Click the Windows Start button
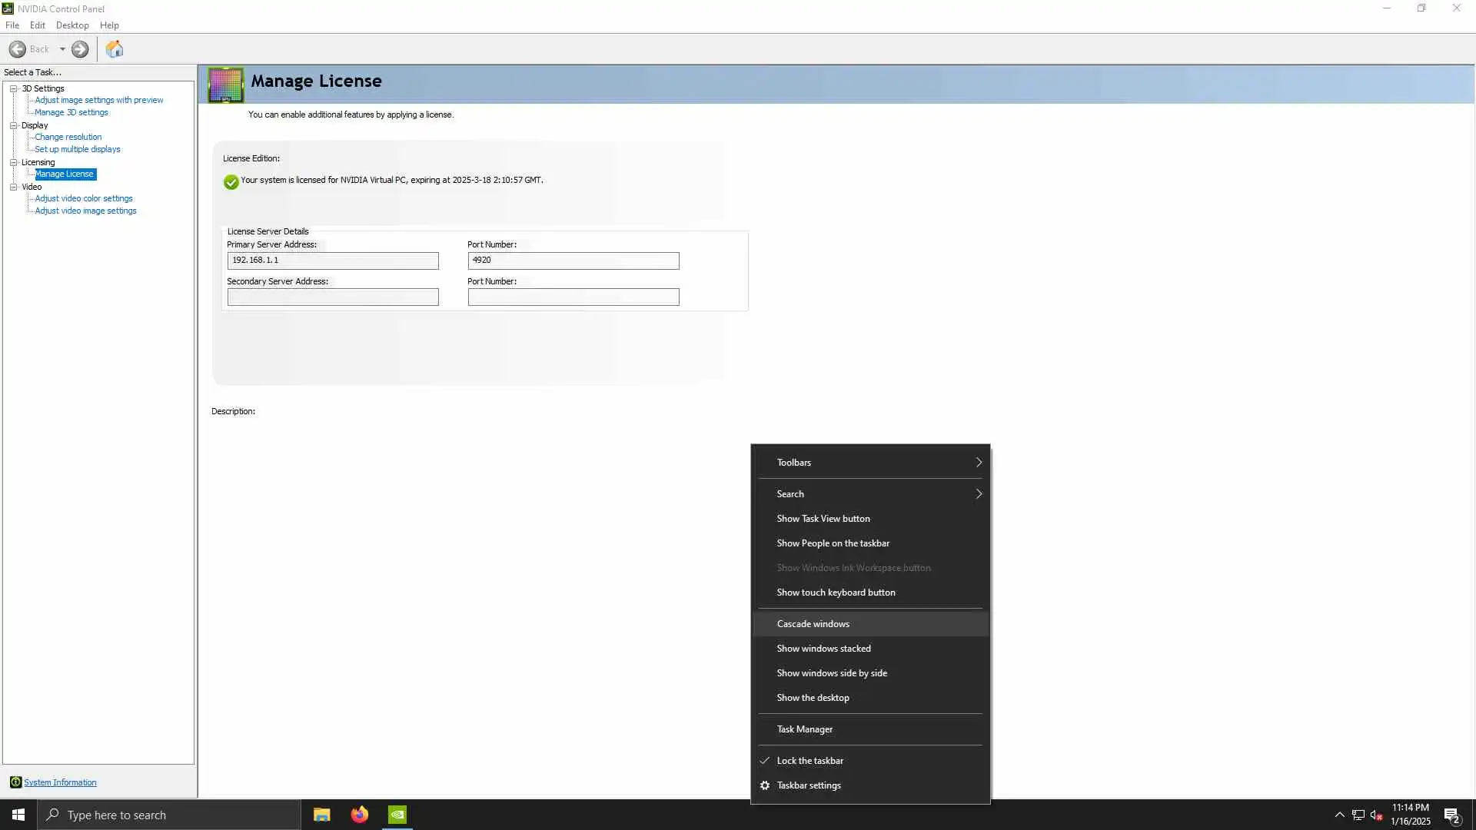 pyautogui.click(x=18, y=815)
